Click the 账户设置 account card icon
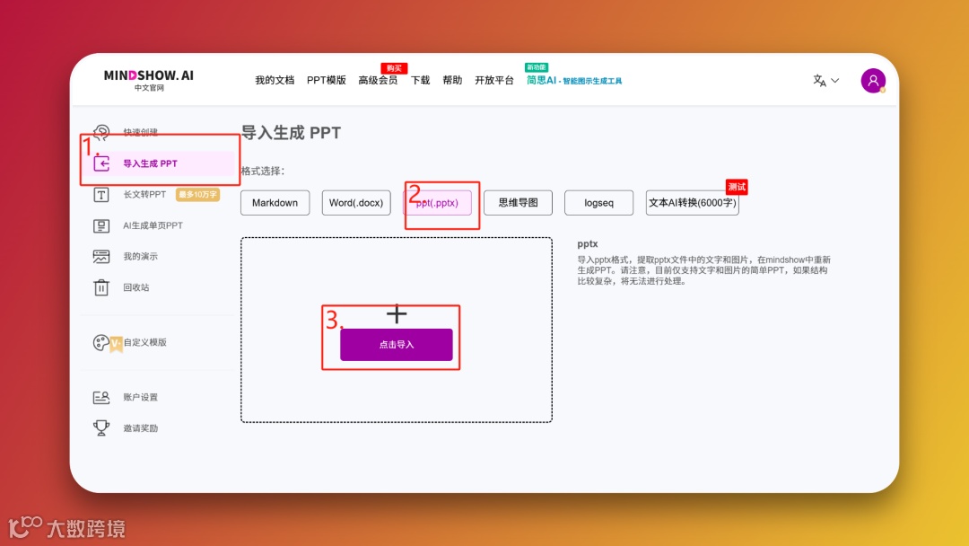The height and width of the screenshot is (546, 969). point(101,398)
